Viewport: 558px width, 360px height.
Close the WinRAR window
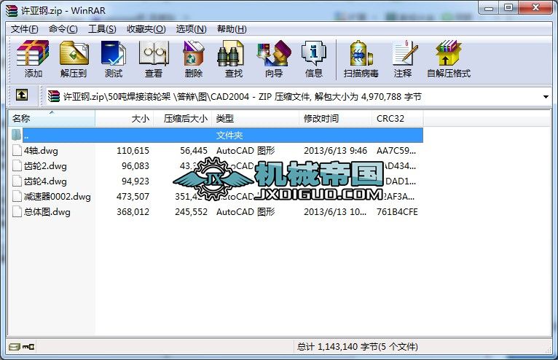coord(535,8)
